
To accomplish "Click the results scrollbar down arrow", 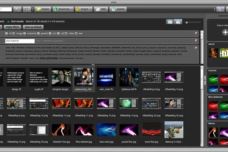I will pyautogui.click(x=202, y=145).
